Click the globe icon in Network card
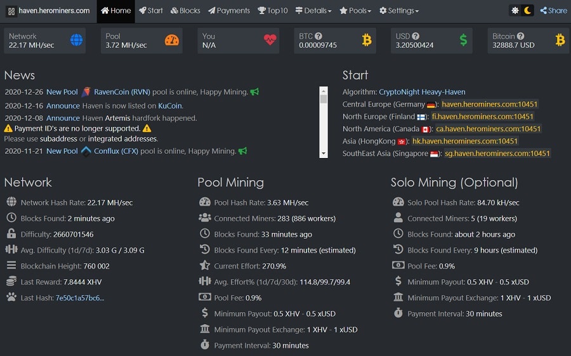Screen dimensions: 571x356 point(76,41)
